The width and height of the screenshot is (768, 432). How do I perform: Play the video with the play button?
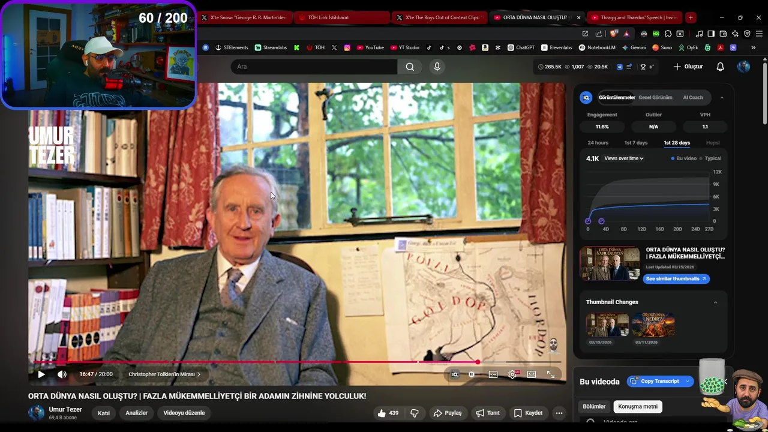pos(41,374)
